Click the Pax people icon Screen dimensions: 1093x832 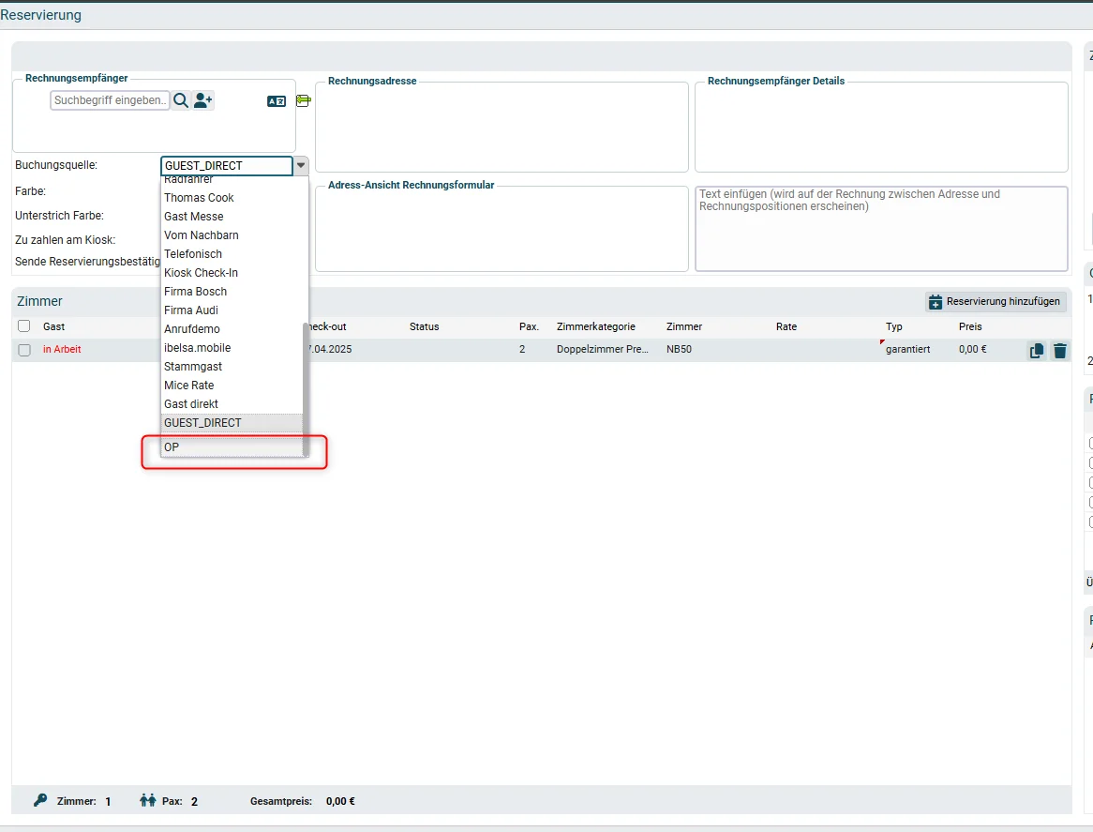(147, 800)
